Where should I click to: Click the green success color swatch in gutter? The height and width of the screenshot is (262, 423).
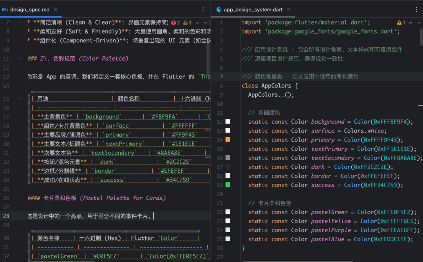click(x=228, y=185)
